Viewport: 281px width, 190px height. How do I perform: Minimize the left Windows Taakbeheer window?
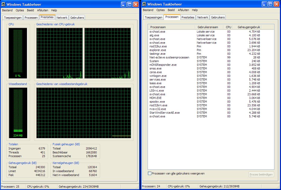pos(124,4)
